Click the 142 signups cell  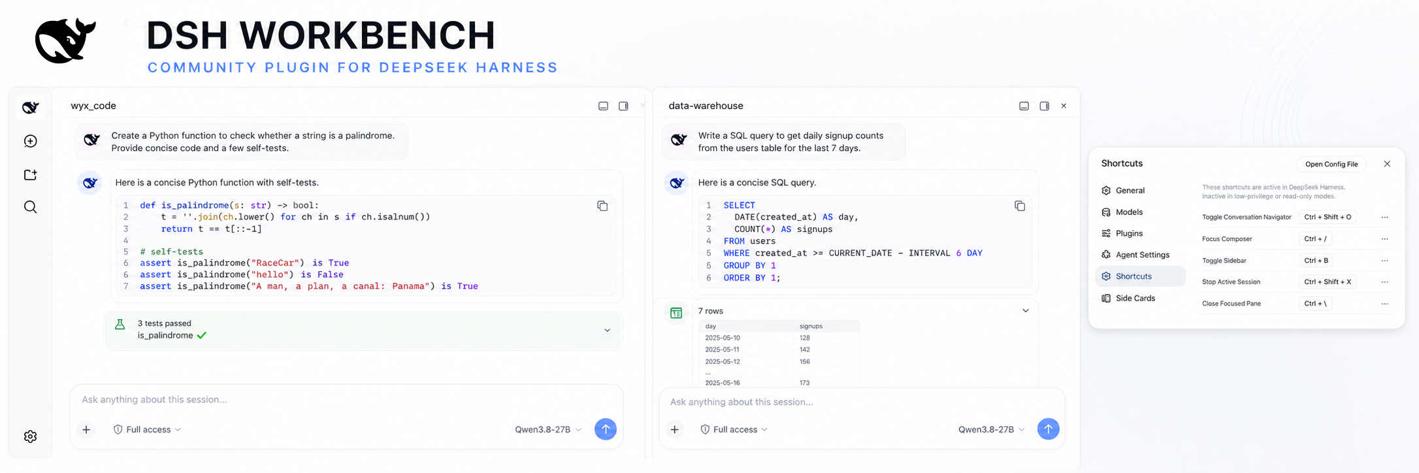[805, 350]
